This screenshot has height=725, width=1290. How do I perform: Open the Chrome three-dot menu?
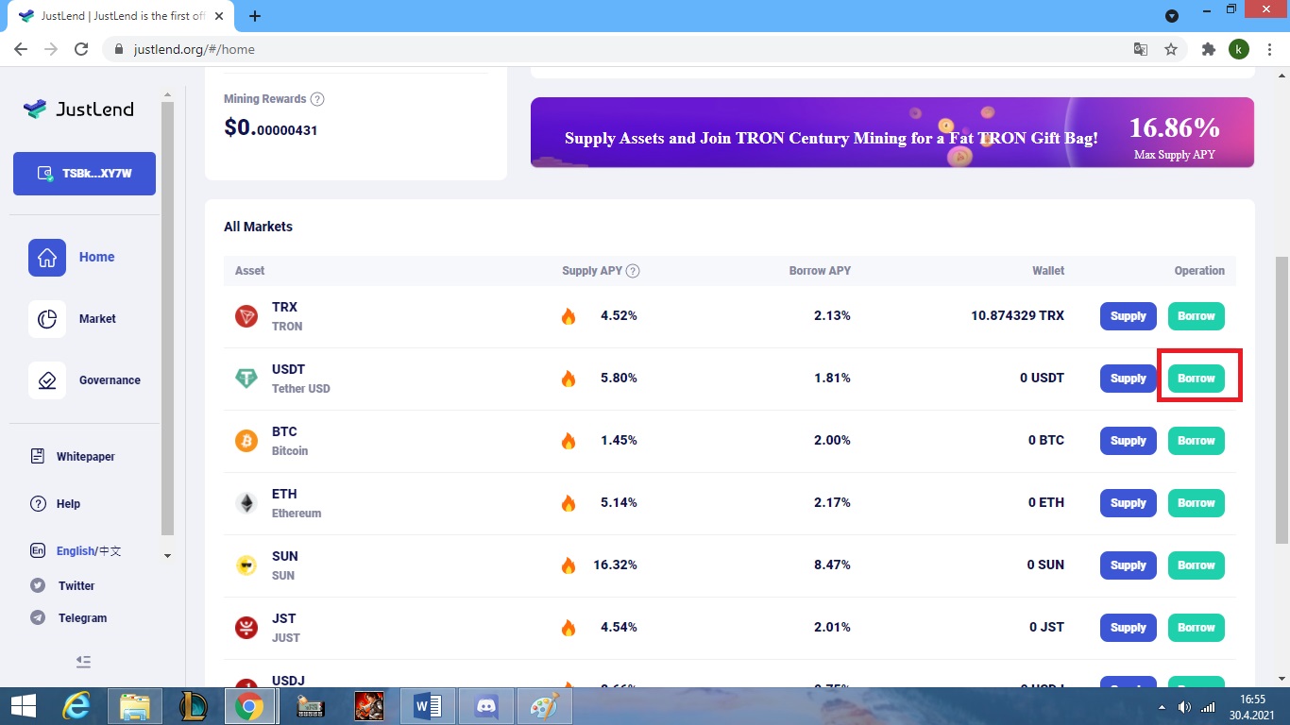1270,49
